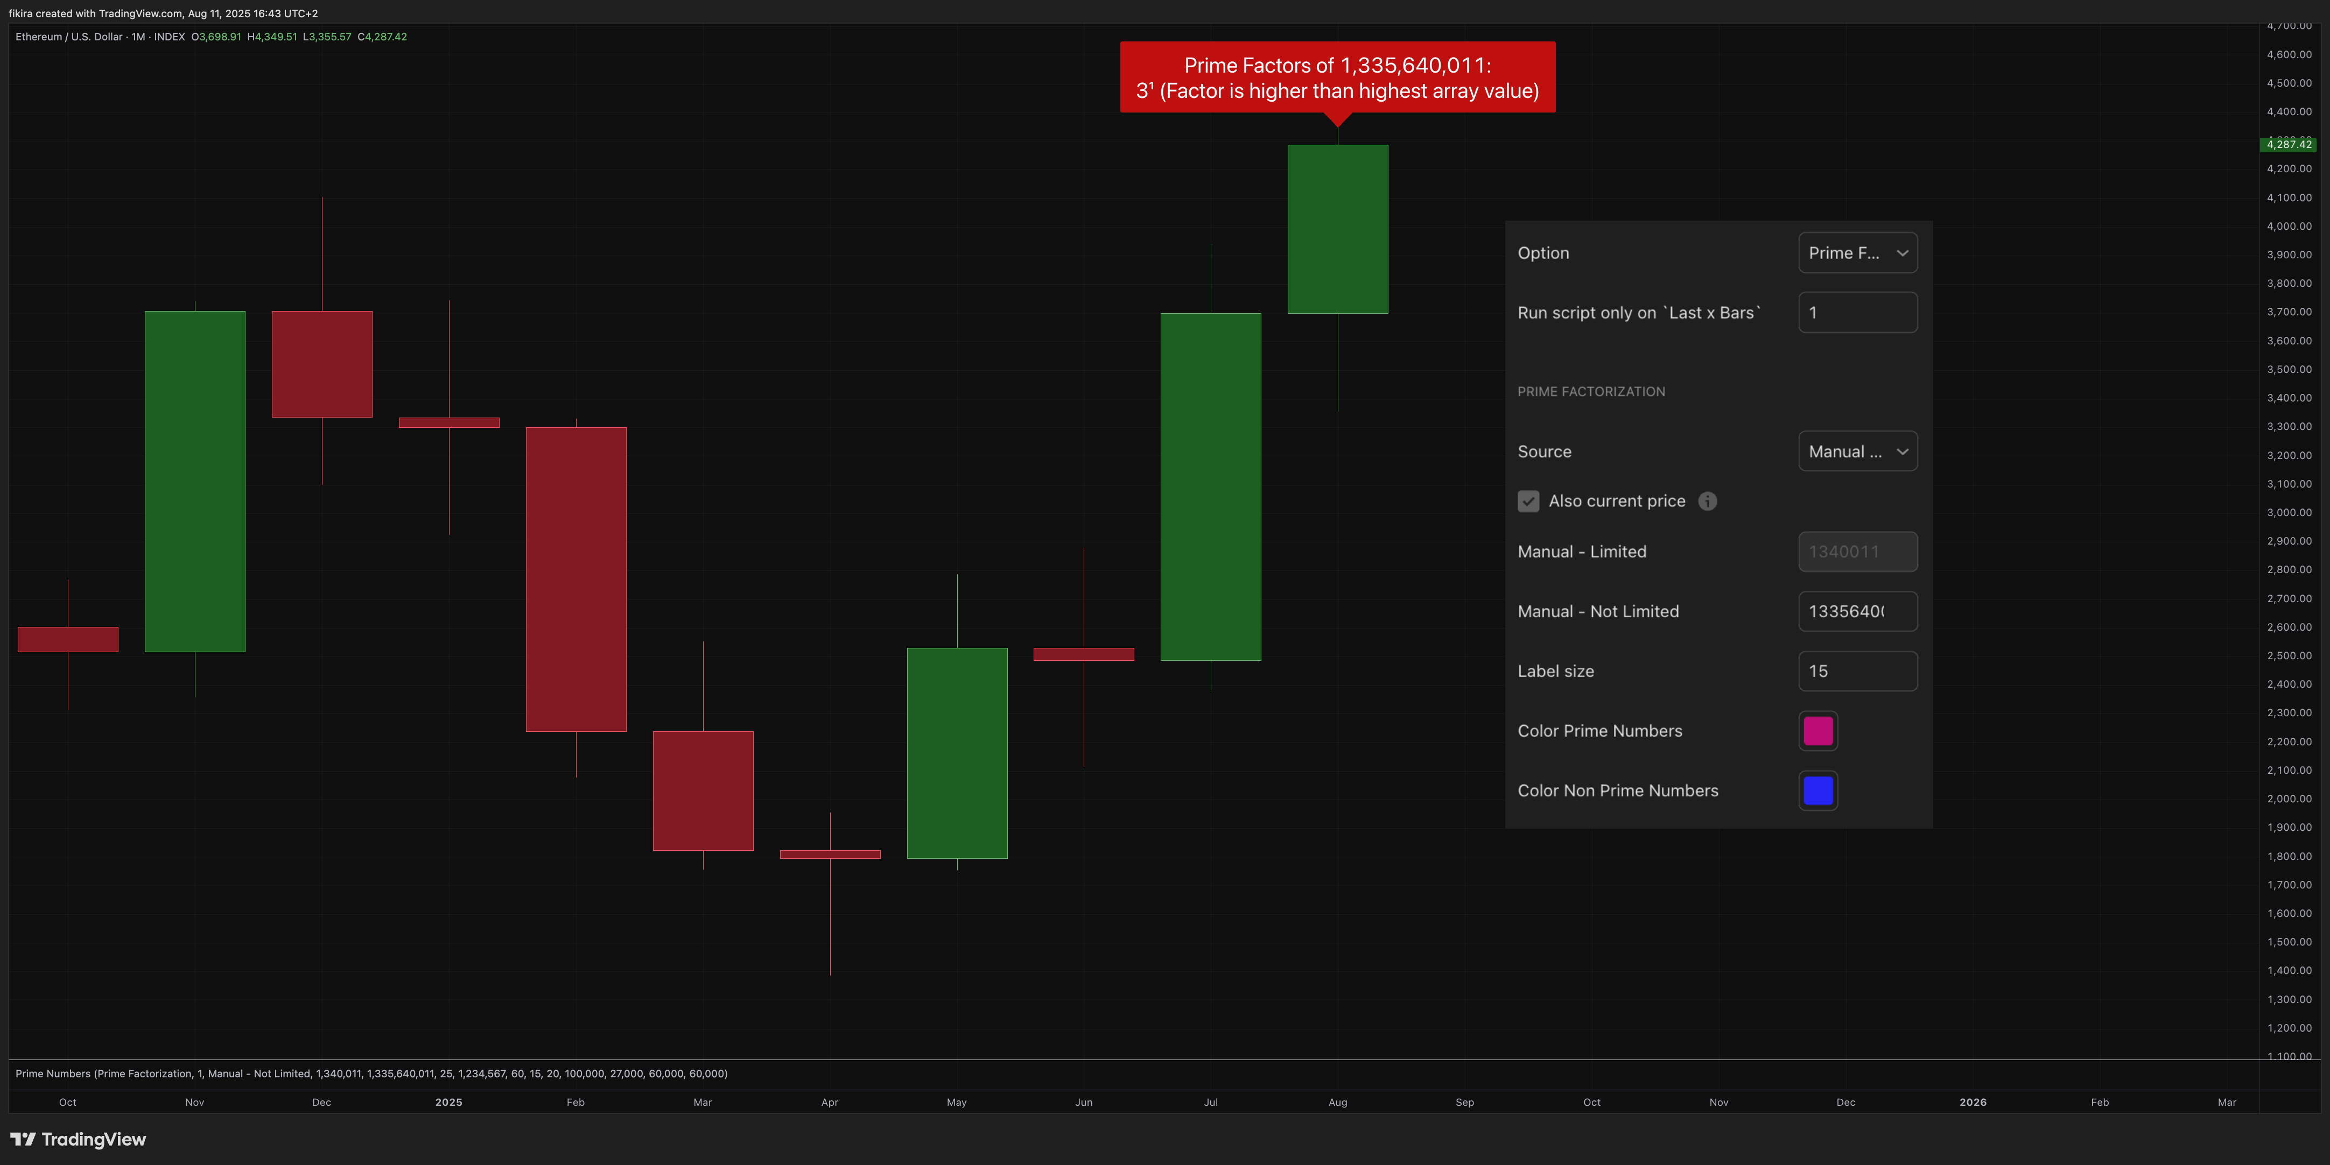Screen dimensions: 2330x1165
Task: Click the Manual - Limited input field
Action: pyautogui.click(x=1858, y=552)
